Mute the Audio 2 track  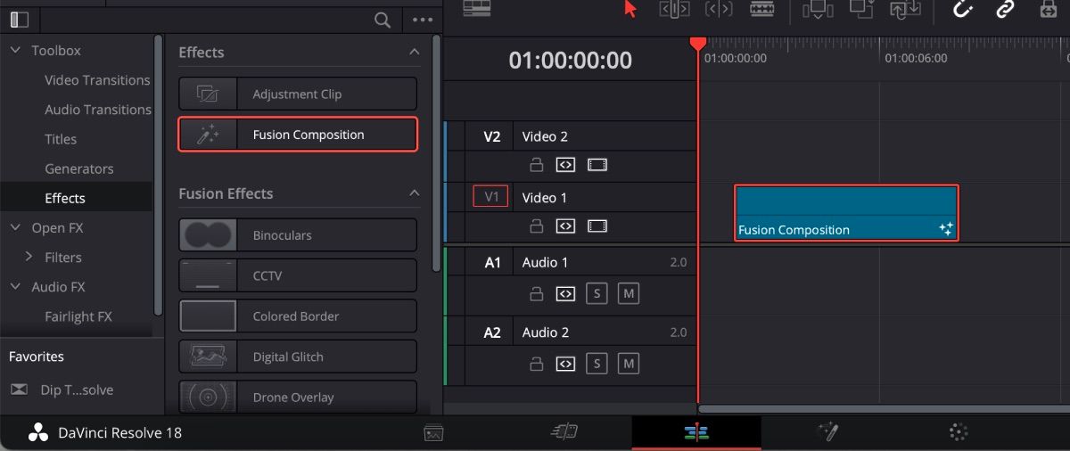629,364
